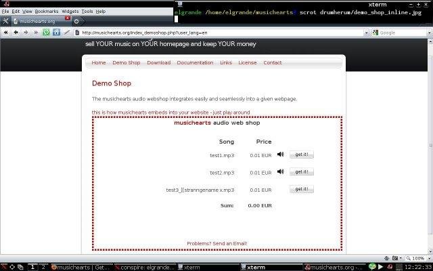The height and width of the screenshot is (271, 433).
Task: Click the Problems? Send an Email! link
Action: tap(217, 244)
